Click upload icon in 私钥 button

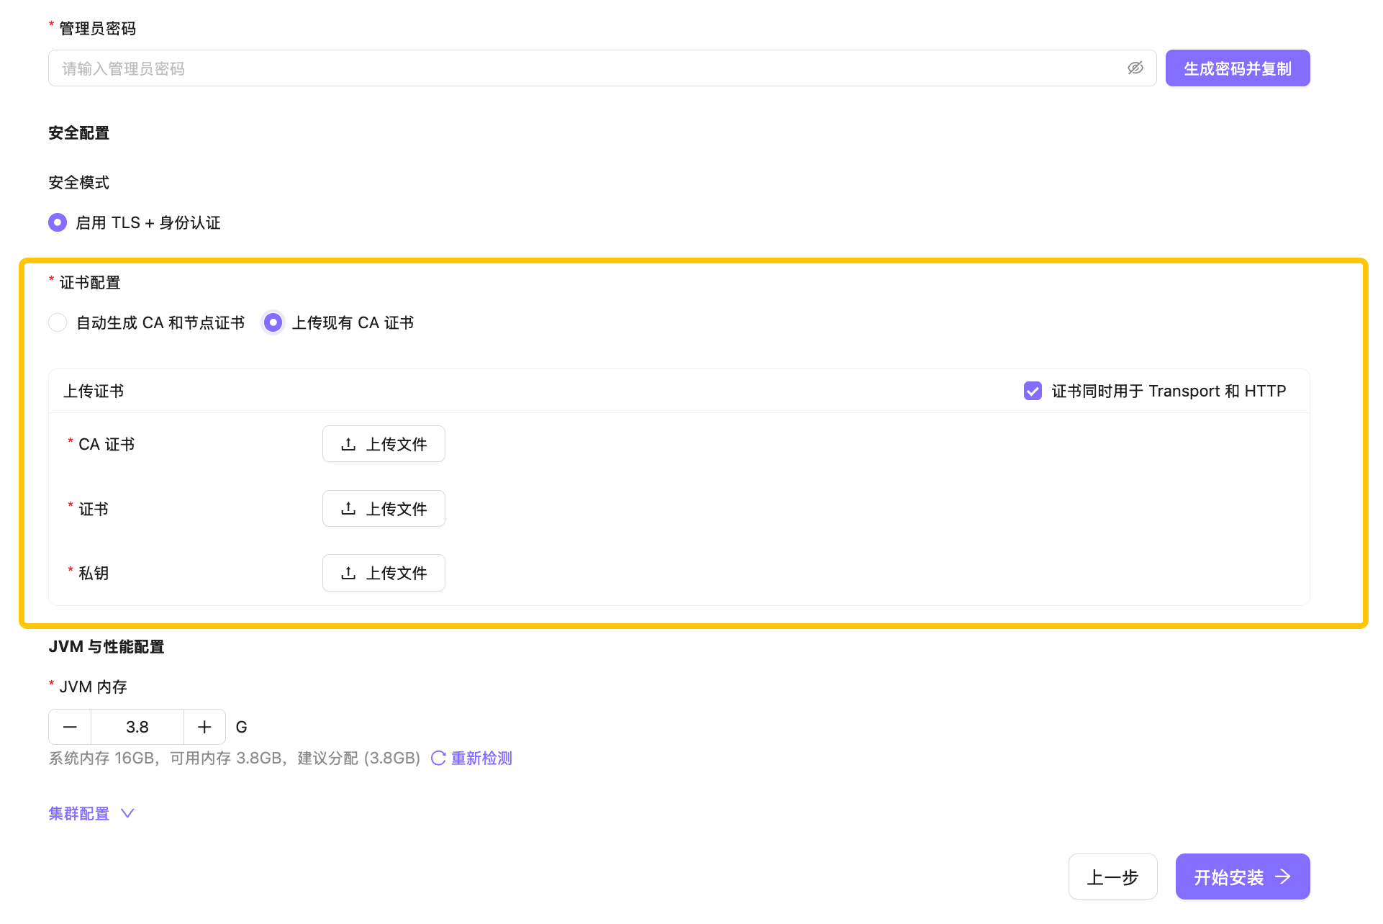348,573
